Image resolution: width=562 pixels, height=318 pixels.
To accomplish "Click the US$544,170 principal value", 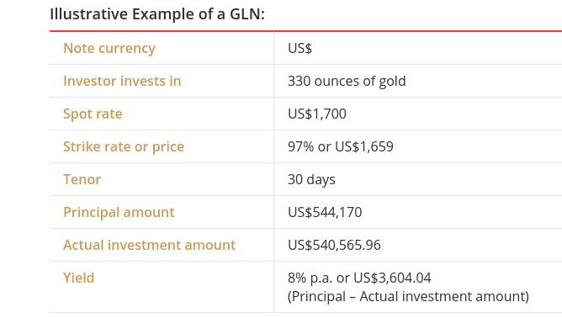I will coord(325,212).
